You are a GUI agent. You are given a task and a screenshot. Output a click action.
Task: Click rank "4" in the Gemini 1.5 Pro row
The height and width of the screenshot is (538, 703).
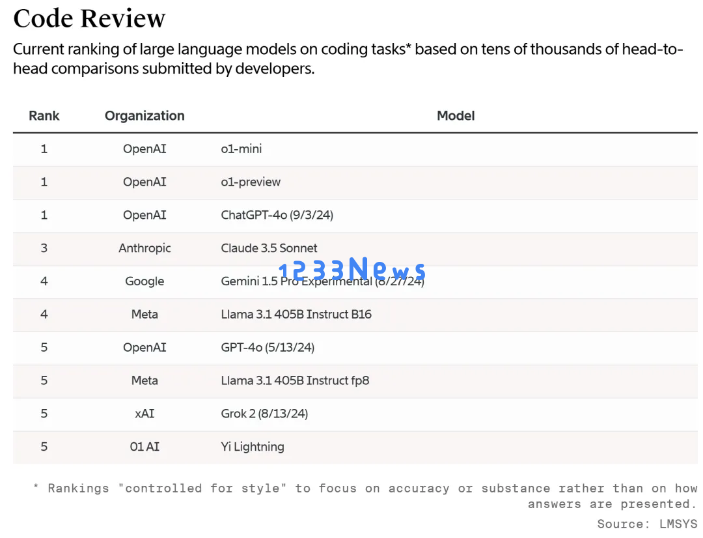pyautogui.click(x=44, y=281)
